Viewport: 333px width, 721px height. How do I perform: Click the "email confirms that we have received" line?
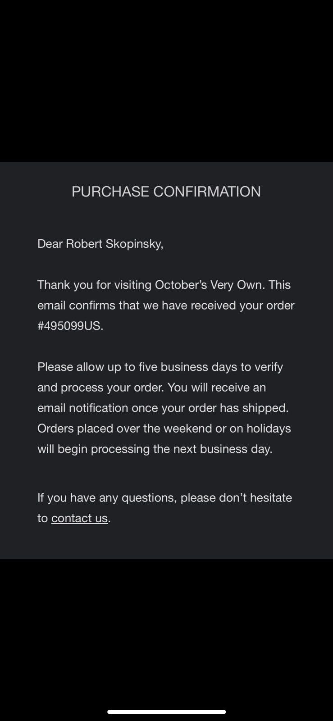[166, 306]
